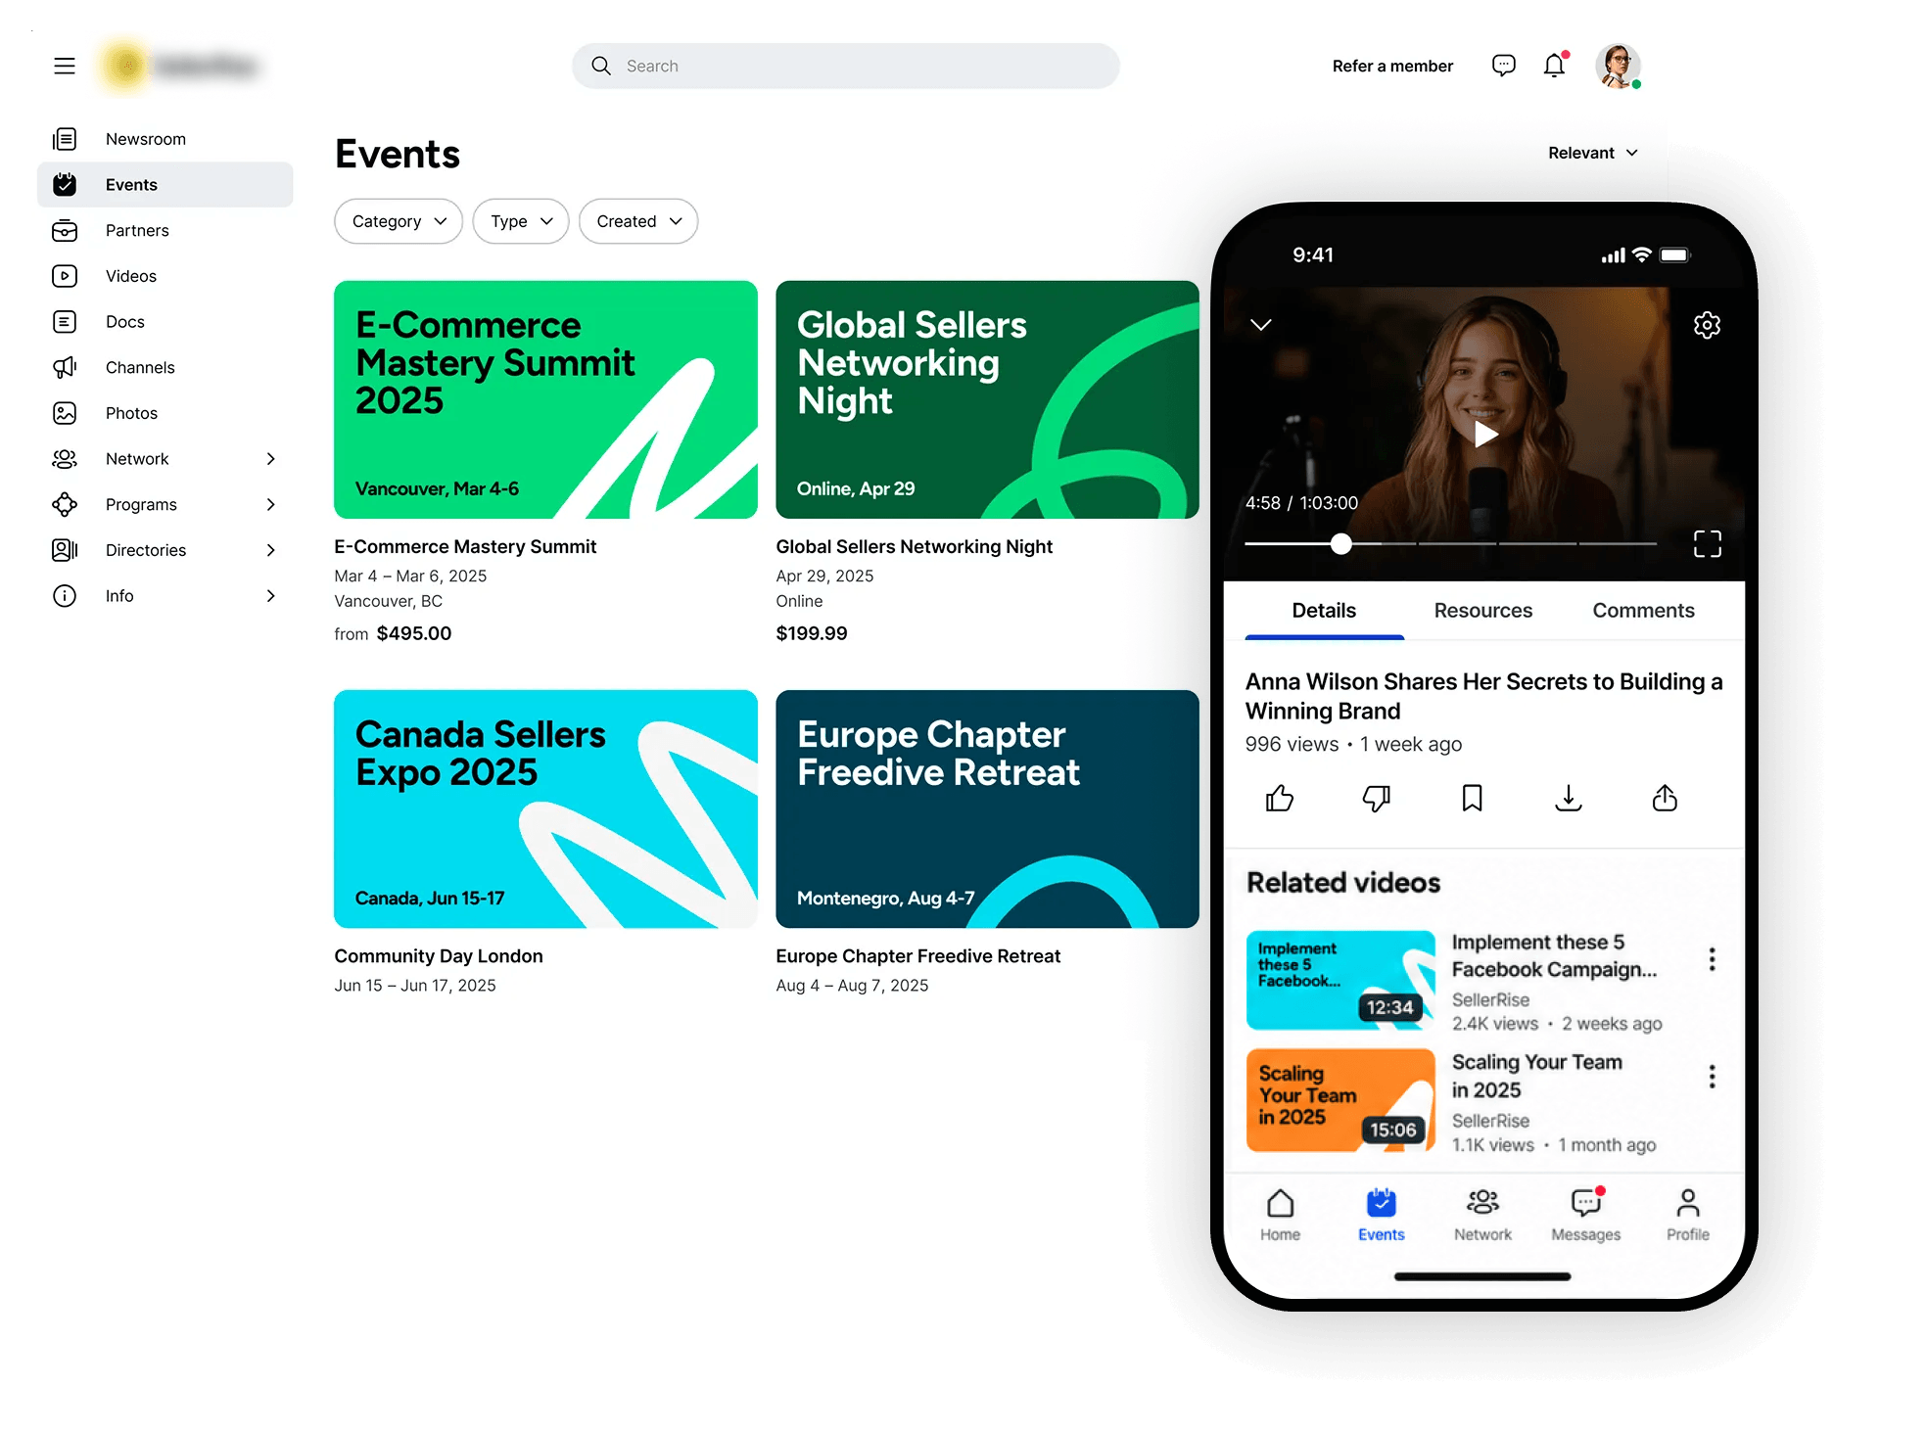Switch to the Resources tab
Image resolution: width=1927 pixels, height=1432 pixels.
click(1482, 611)
